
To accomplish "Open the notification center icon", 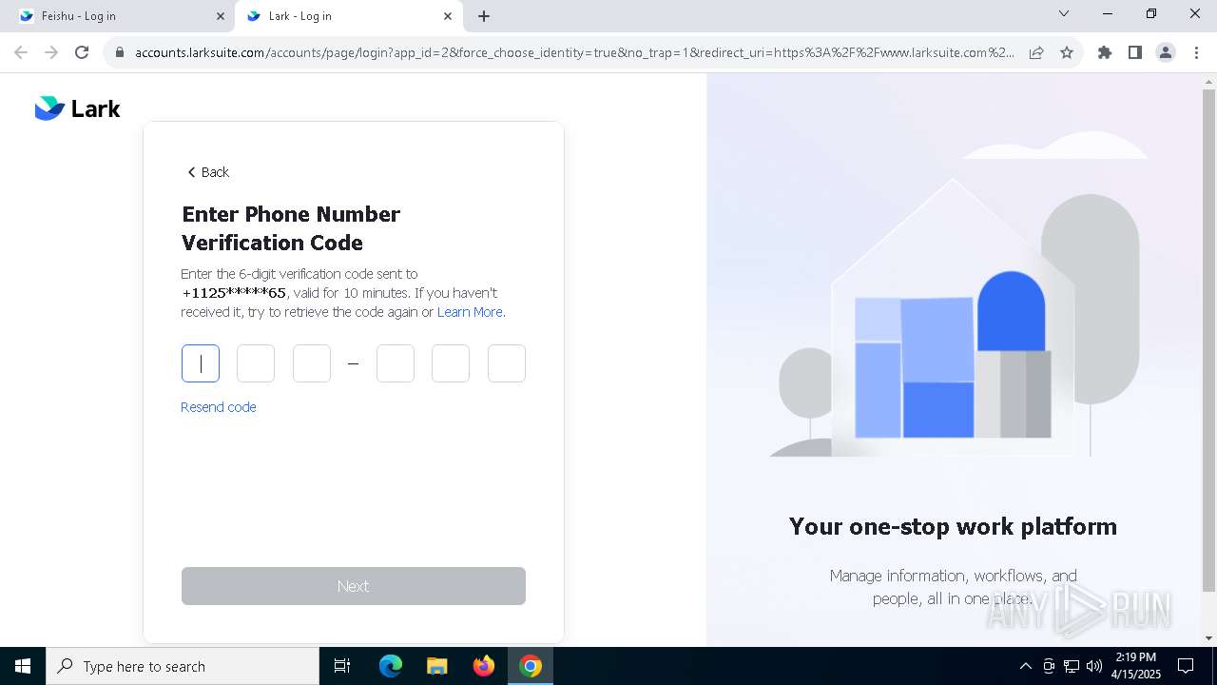I will pyautogui.click(x=1186, y=666).
